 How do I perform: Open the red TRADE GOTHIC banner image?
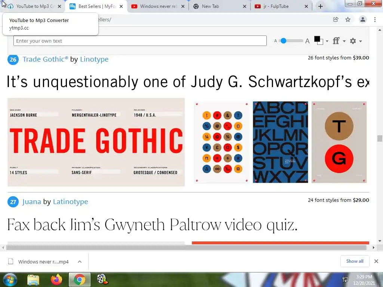(96, 142)
